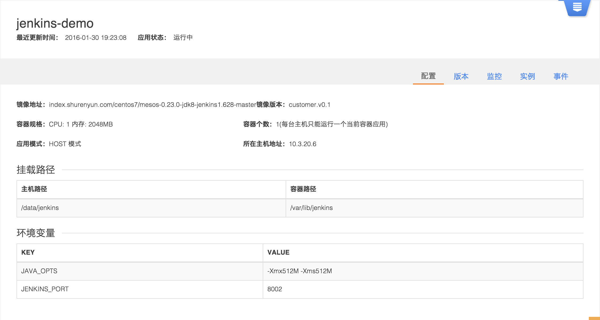This screenshot has width=600, height=320.
Task: Click the 容器规格 label
Action: (x=31, y=124)
